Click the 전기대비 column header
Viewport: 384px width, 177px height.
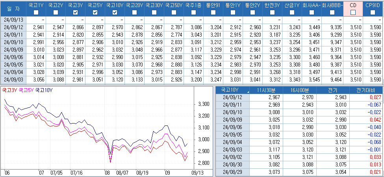366,90
